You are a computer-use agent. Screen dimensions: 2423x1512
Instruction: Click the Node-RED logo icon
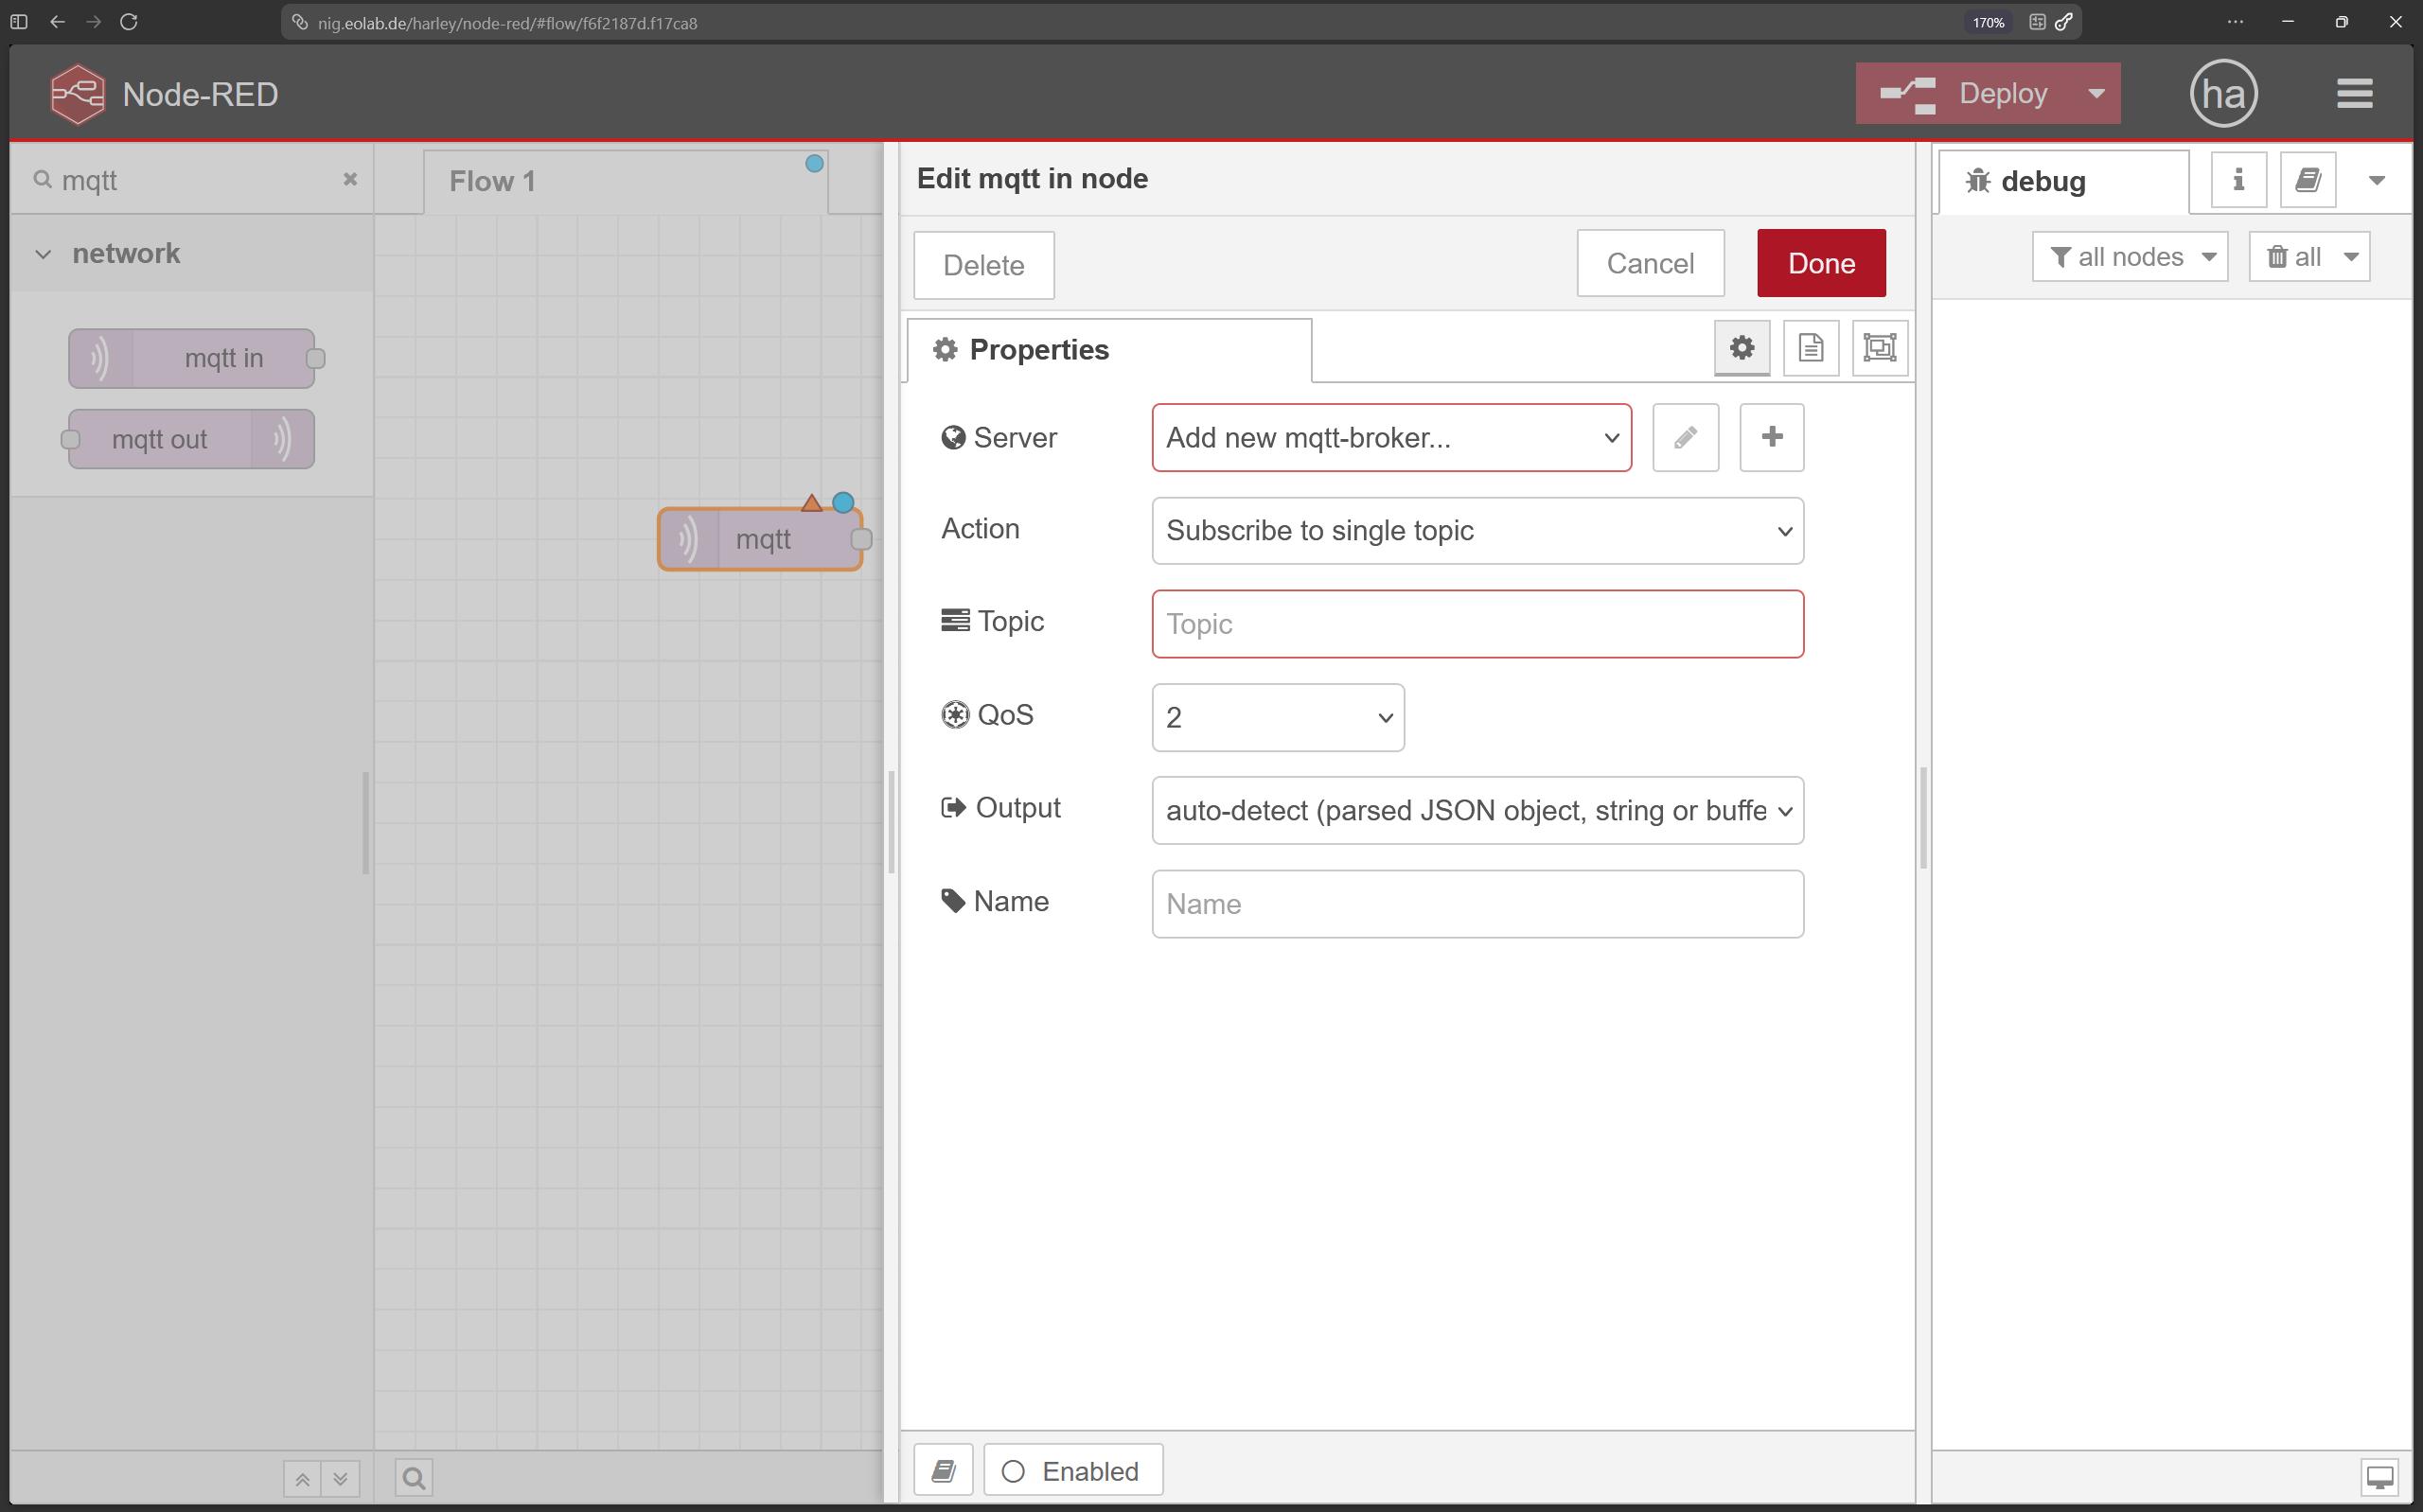coord(77,94)
